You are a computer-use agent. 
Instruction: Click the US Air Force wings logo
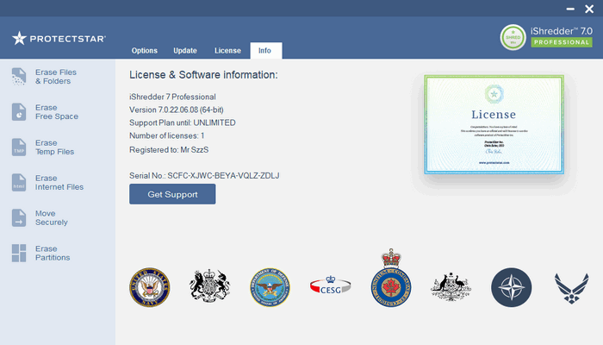pos(571,288)
